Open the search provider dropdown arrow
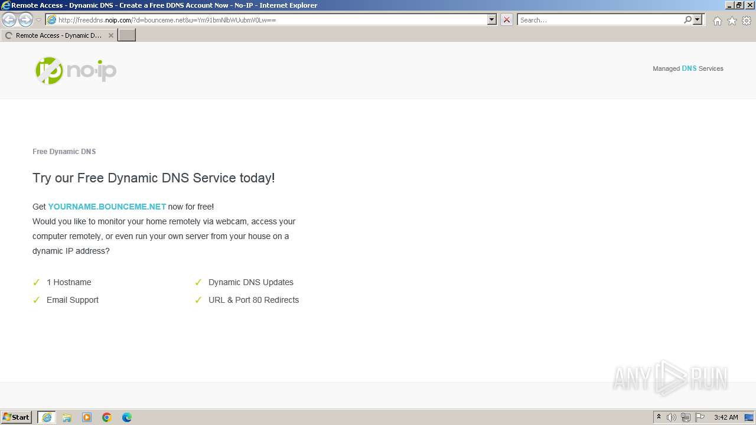 698,19
